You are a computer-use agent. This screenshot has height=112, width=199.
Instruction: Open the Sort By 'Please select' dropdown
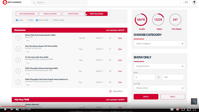[159, 88]
